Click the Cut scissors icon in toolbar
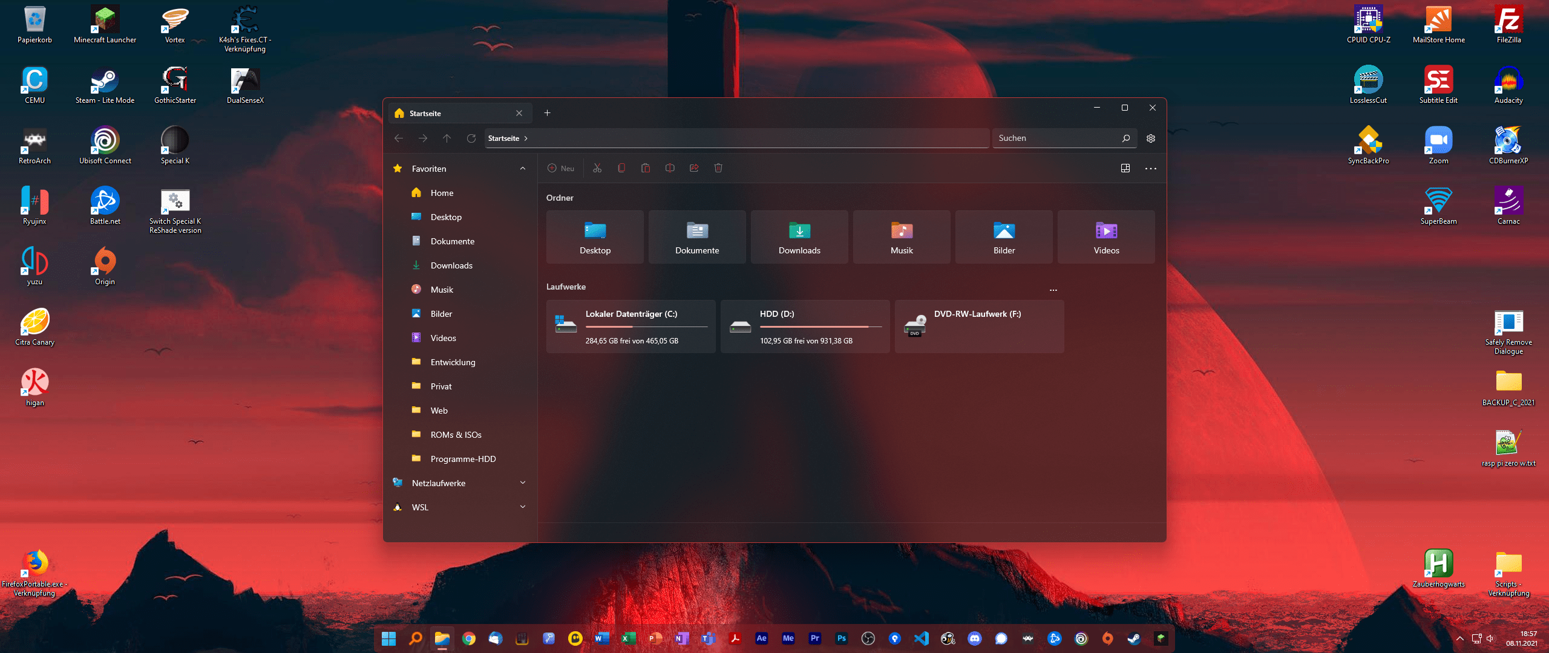 [x=597, y=168]
